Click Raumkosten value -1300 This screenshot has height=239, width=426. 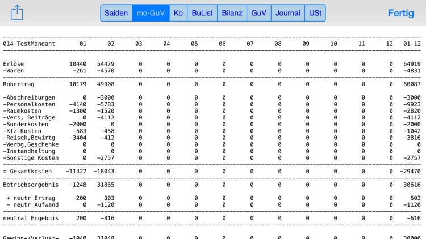pyautogui.click(x=78, y=111)
